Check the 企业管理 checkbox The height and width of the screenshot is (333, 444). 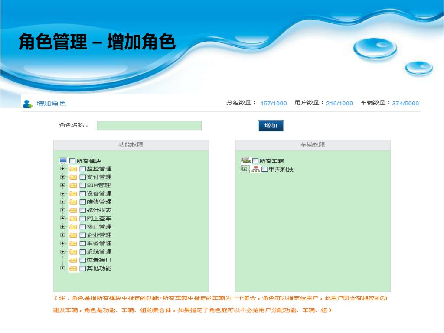83,235
